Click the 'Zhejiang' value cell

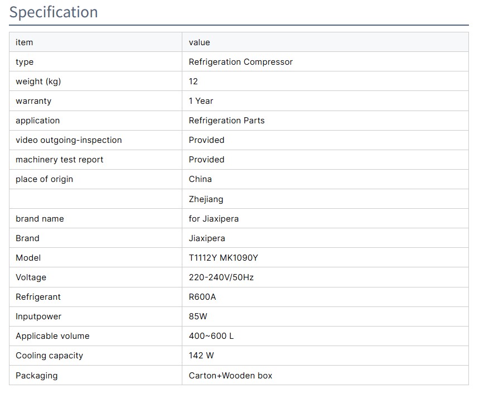click(x=206, y=199)
